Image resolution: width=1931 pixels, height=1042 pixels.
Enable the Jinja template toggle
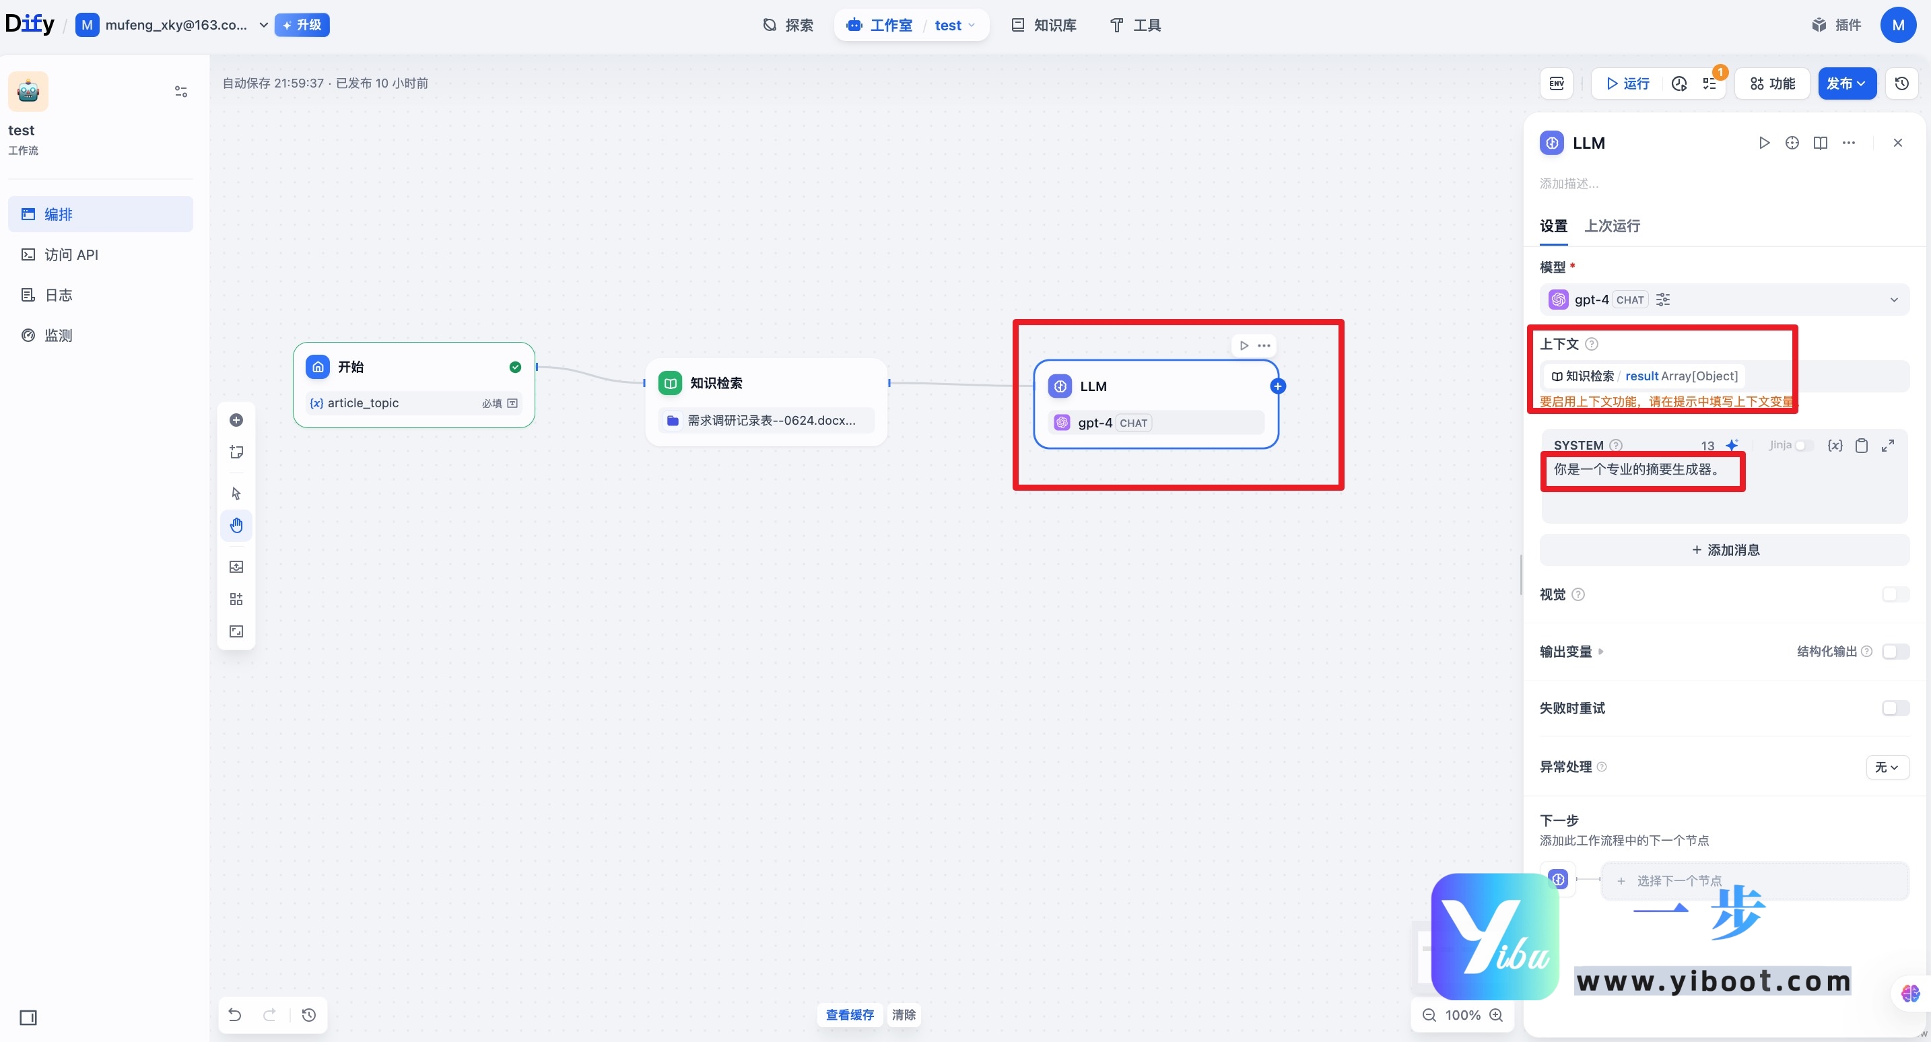coord(1805,444)
